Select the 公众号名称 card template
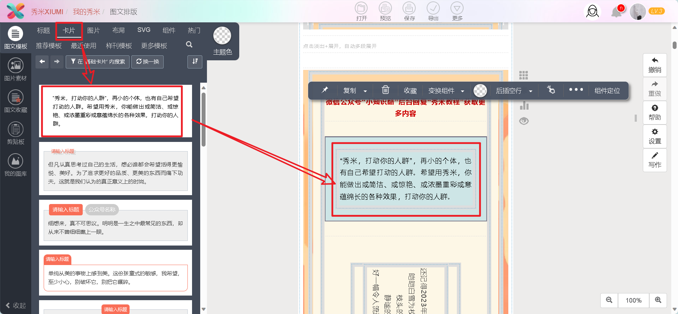The width and height of the screenshot is (678, 314). click(115, 222)
